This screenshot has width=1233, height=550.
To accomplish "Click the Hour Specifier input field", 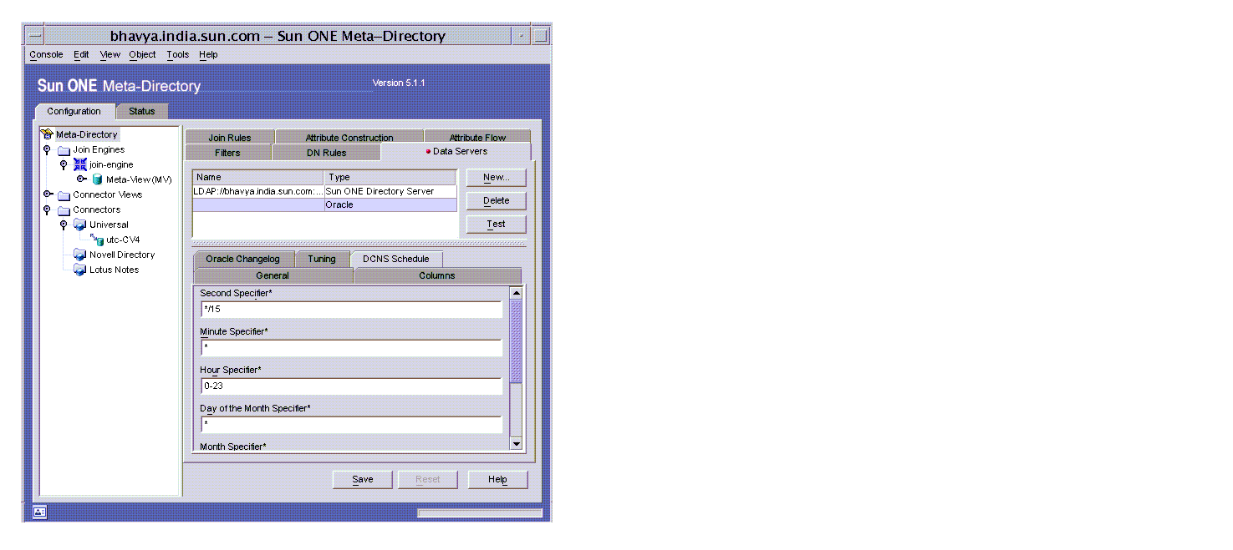I will [x=351, y=386].
